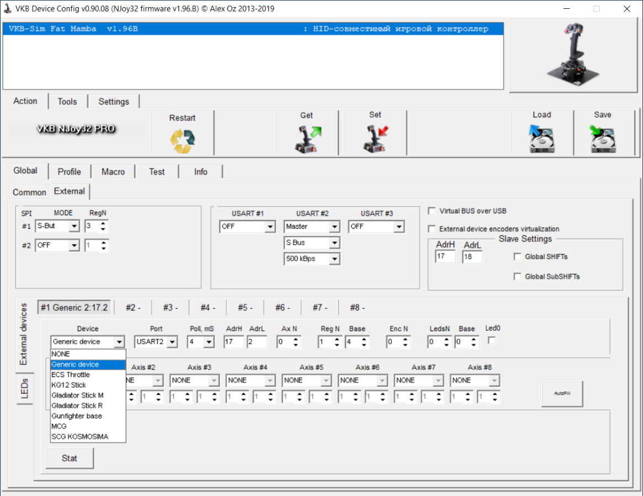Image resolution: width=643 pixels, height=496 pixels.
Task: Select ECS Throttle from device list
Action: [x=88, y=375]
